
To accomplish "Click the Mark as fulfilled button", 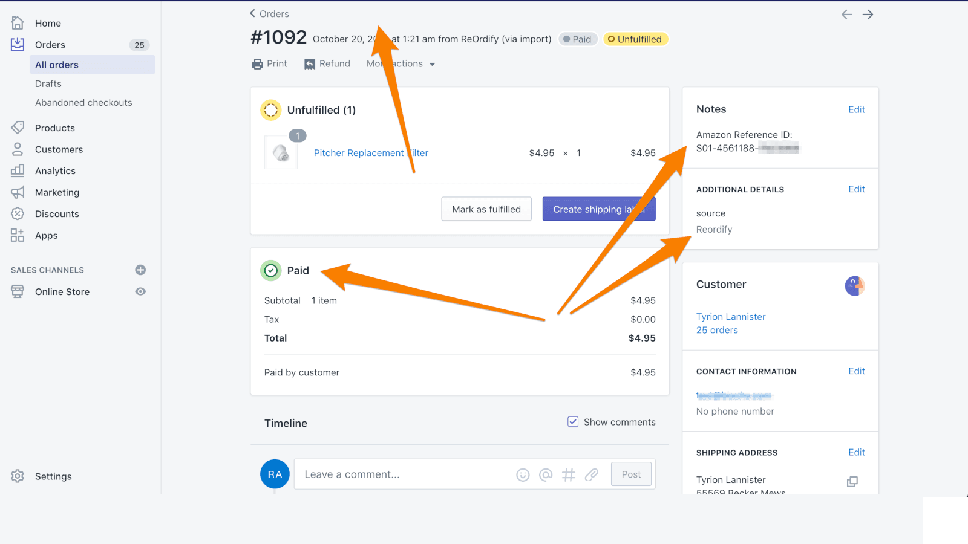I will [486, 209].
